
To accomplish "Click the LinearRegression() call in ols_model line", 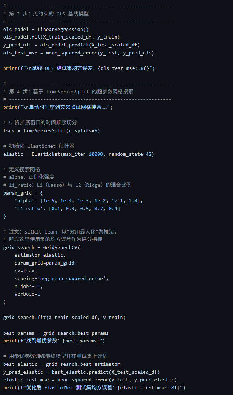I will click(x=63, y=30).
